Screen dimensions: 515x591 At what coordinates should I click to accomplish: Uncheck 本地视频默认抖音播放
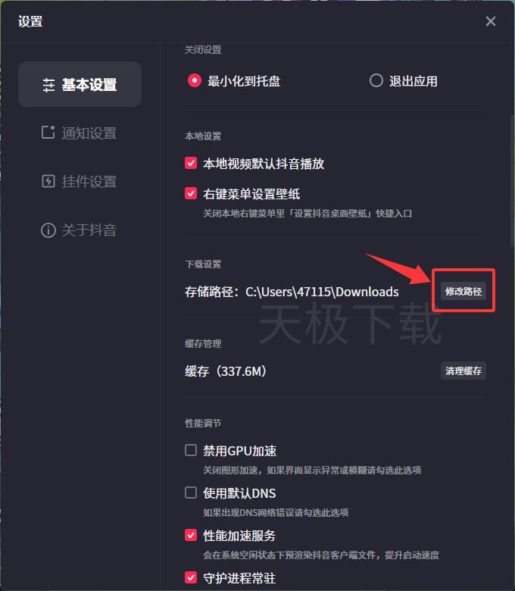191,163
